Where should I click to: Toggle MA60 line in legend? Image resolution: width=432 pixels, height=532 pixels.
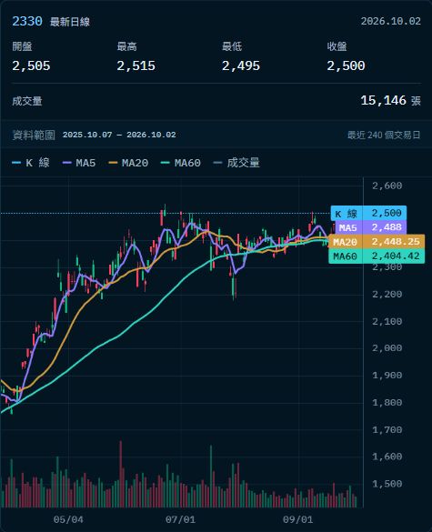click(x=181, y=163)
